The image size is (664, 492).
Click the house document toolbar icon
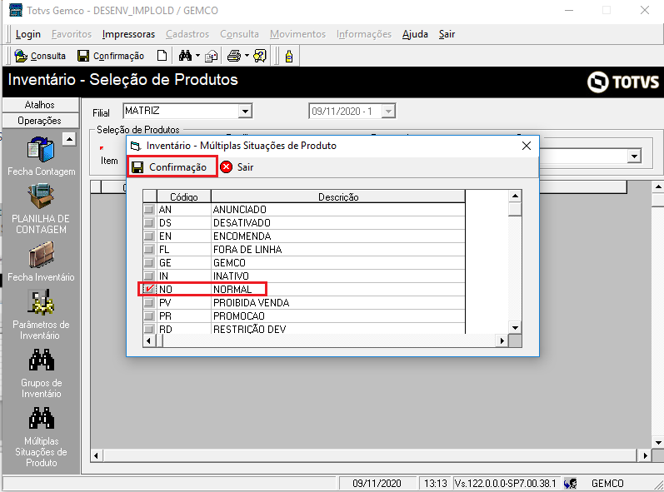[x=211, y=56]
